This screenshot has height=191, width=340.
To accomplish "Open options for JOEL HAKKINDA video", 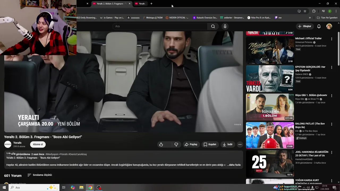I will pos(331,152).
